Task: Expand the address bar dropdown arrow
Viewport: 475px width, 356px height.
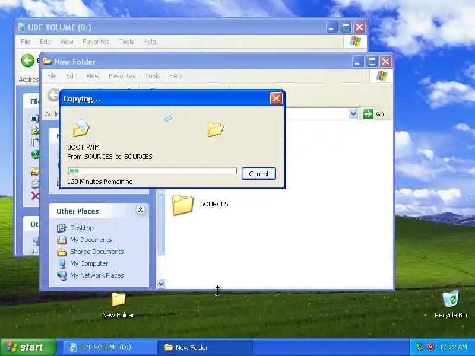Action: coord(353,114)
